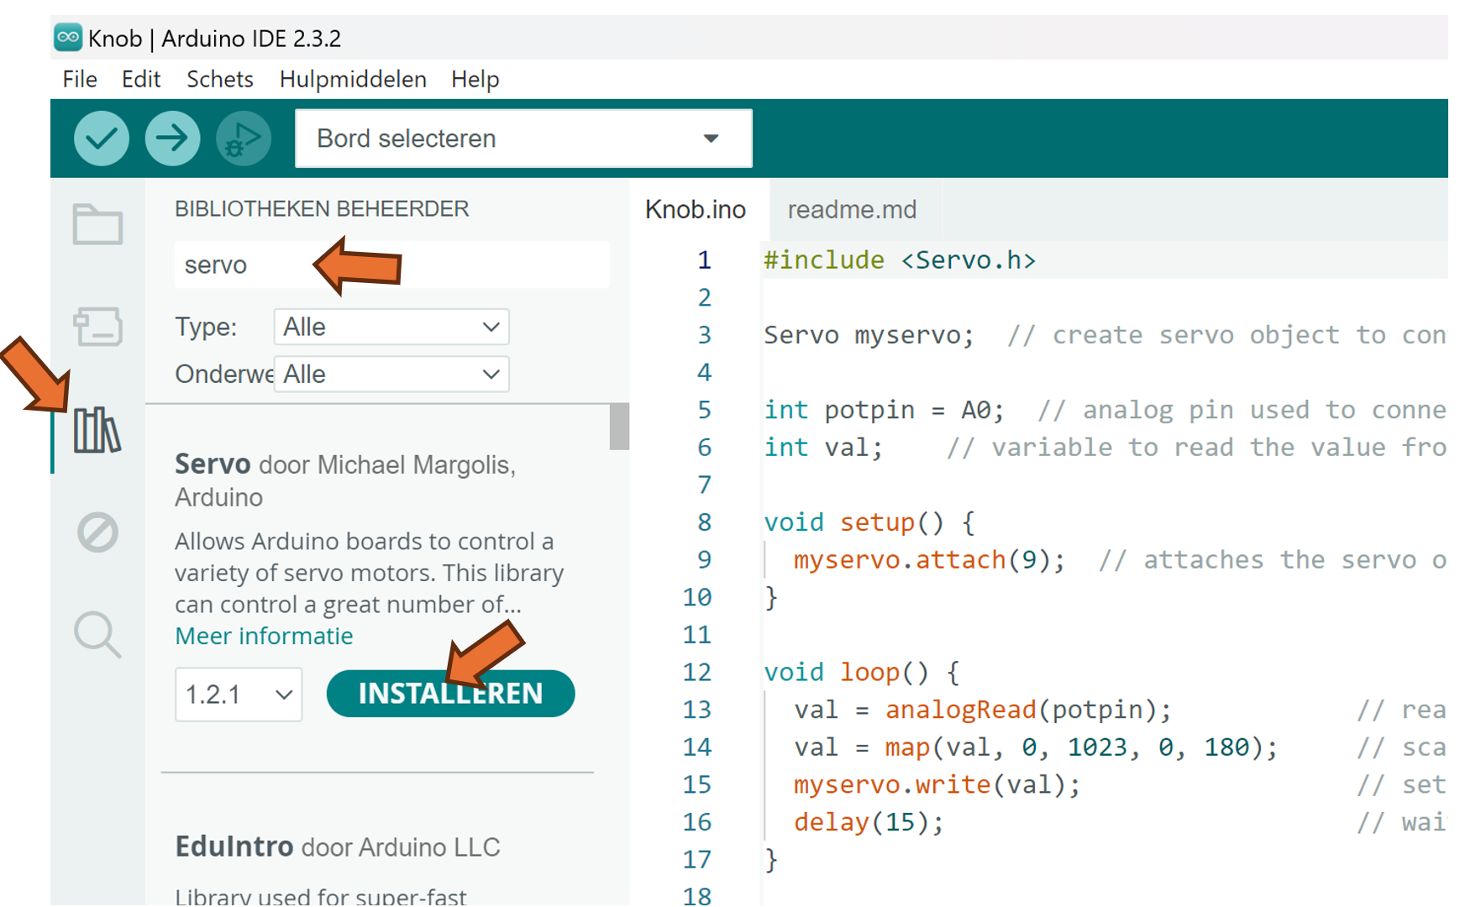
Task: Open the Onderwerp filter dropdown
Action: pyautogui.click(x=391, y=375)
